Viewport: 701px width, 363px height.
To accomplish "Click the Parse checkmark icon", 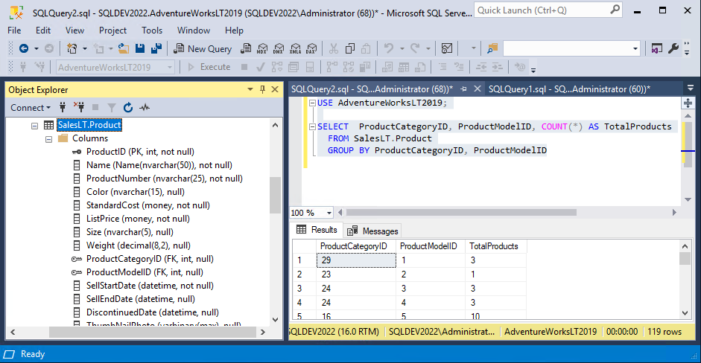I will click(260, 68).
